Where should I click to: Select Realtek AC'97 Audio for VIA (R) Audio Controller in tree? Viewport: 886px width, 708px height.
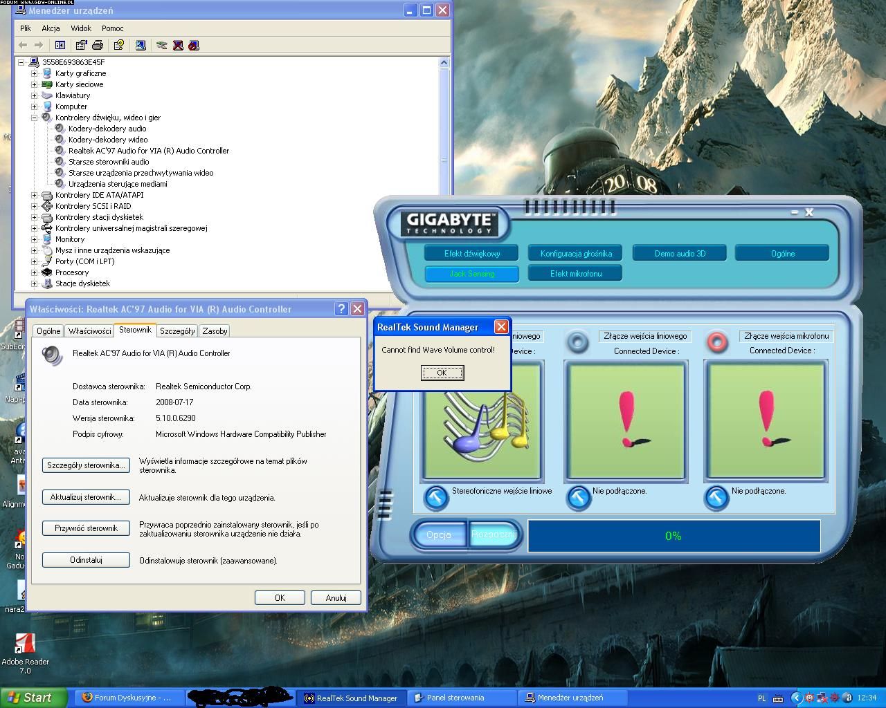tap(149, 151)
